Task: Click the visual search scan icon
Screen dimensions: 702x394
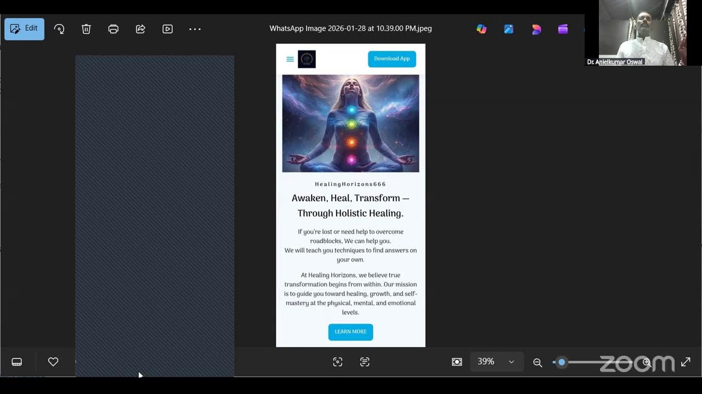Action: click(338, 362)
